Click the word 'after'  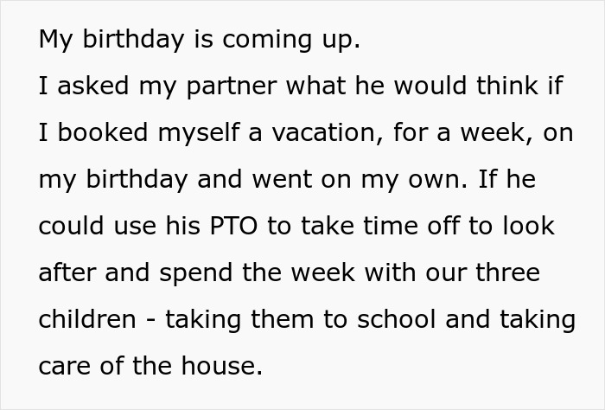pos(66,272)
